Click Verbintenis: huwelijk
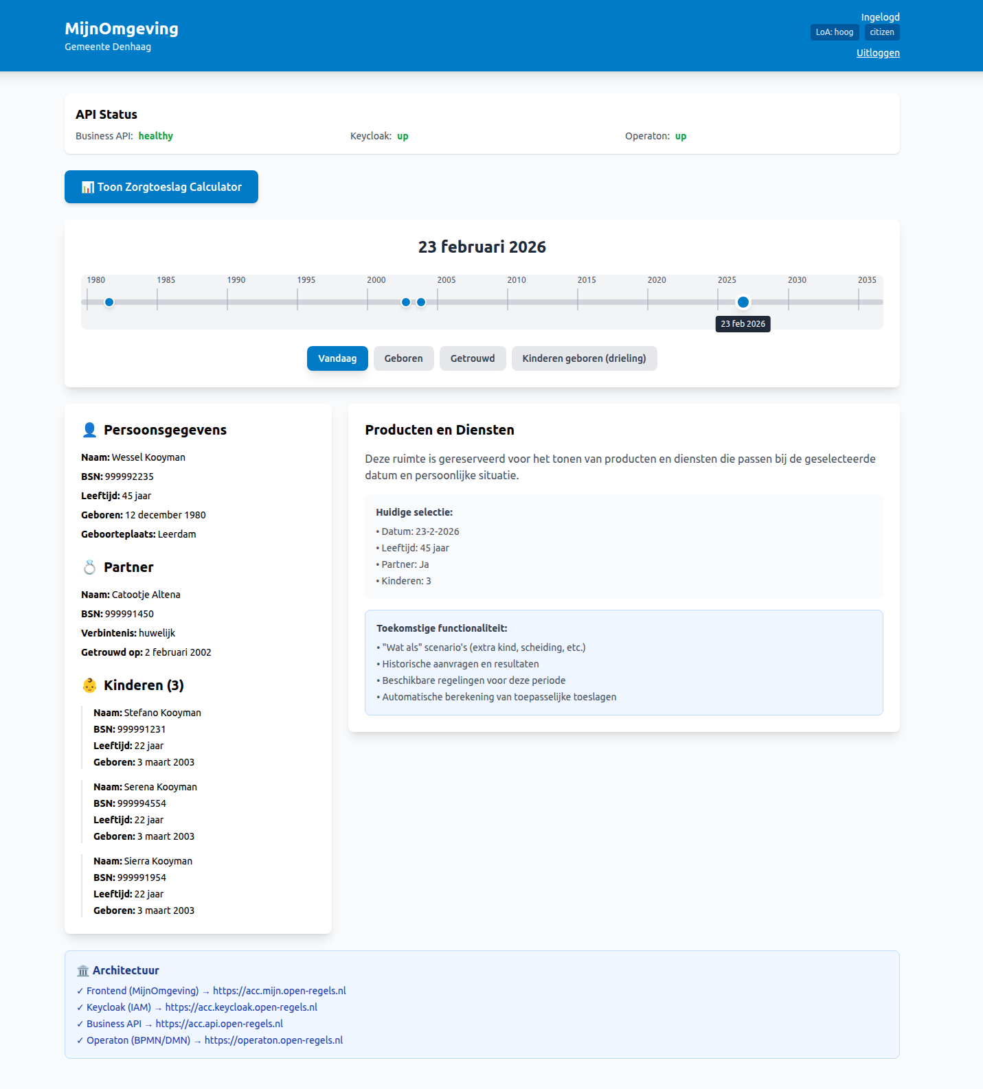The width and height of the screenshot is (983, 1089). coord(128,633)
